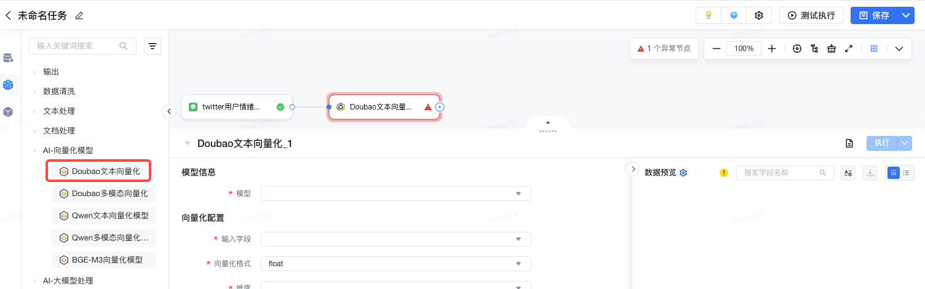
Task: Click the 搜索字段名称 search field
Action: [781, 173]
